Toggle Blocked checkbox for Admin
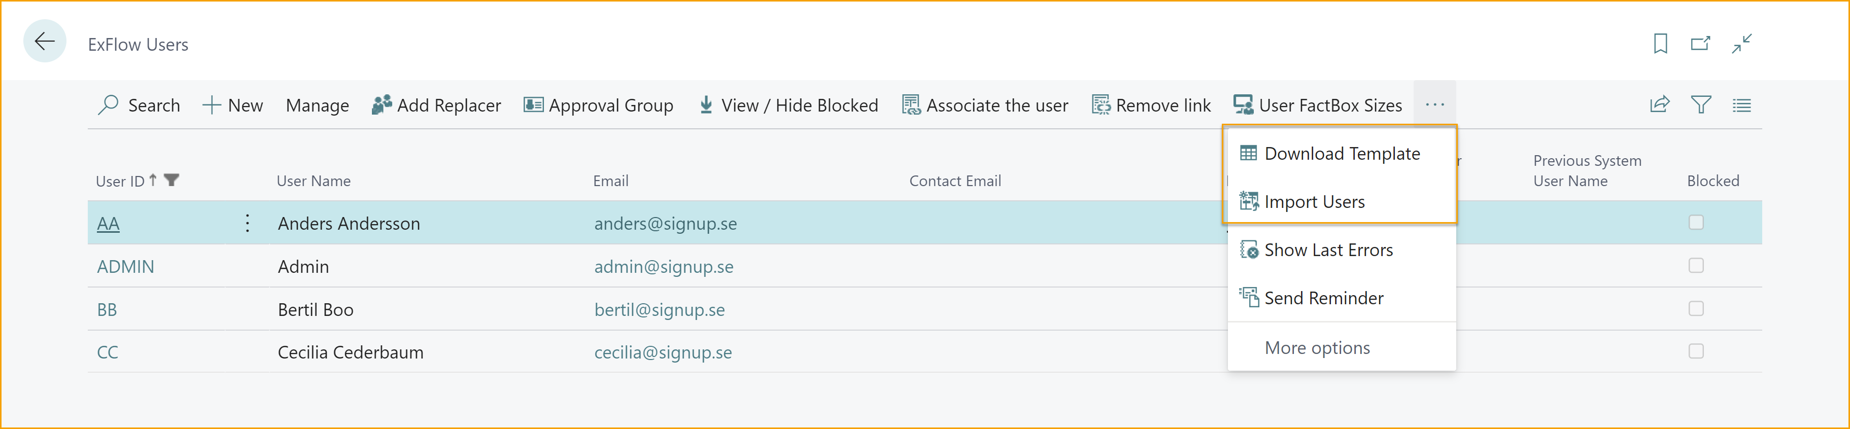Viewport: 1850px width, 429px height. coord(1696,265)
